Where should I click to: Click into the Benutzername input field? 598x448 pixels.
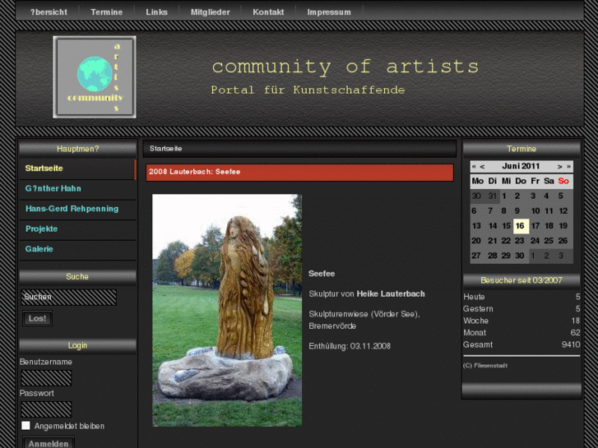pyautogui.click(x=46, y=378)
